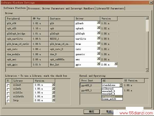154x116 pixels.
Task: Open lwip version dropdown
Action: pos(53,100)
